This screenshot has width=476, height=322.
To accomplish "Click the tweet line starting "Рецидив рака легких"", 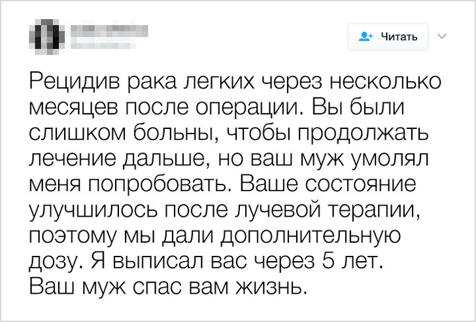I will pos(235,83).
